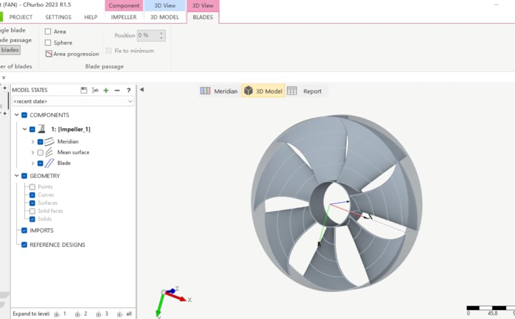Collapse the COMPONENTS tree node
Viewport: 515px width, 319px height.
point(16,115)
